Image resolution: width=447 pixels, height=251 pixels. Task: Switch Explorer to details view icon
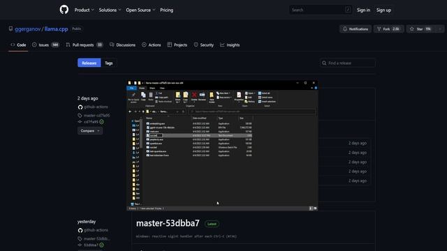[311, 208]
